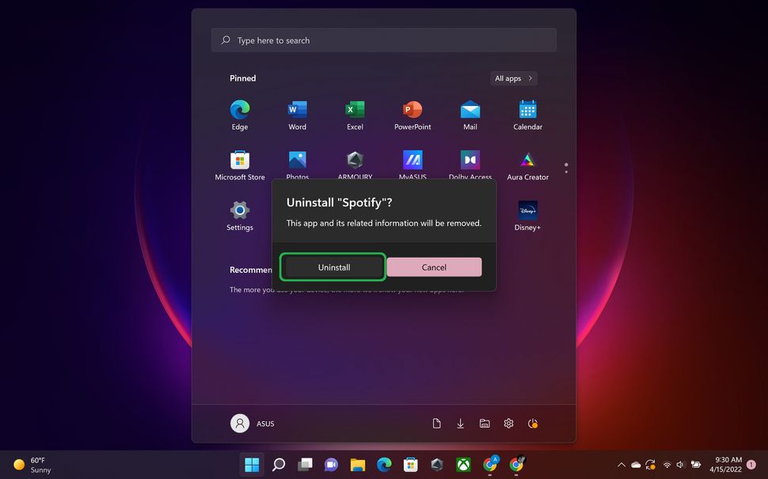
Task: Launch Disney+ app
Action: pos(527,216)
